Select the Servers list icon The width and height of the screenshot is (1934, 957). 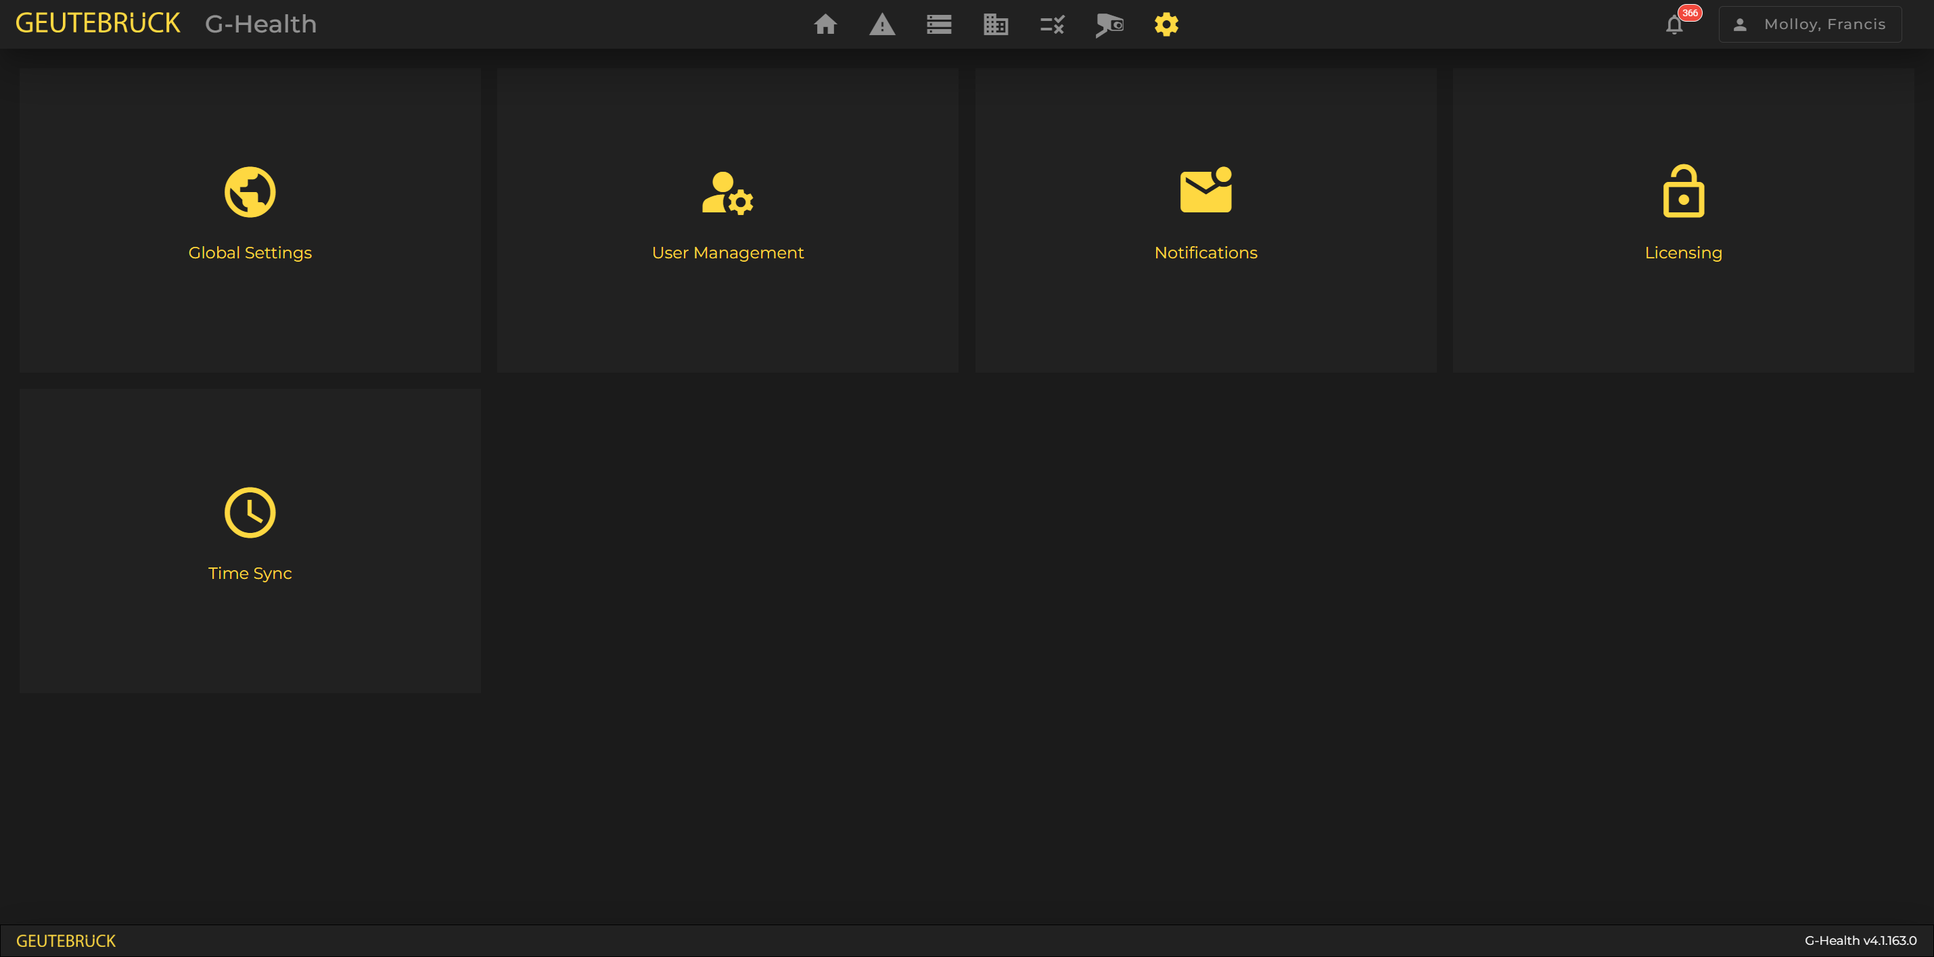[x=938, y=24]
